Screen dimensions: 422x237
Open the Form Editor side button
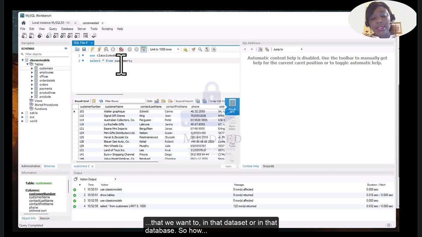(x=232, y=123)
